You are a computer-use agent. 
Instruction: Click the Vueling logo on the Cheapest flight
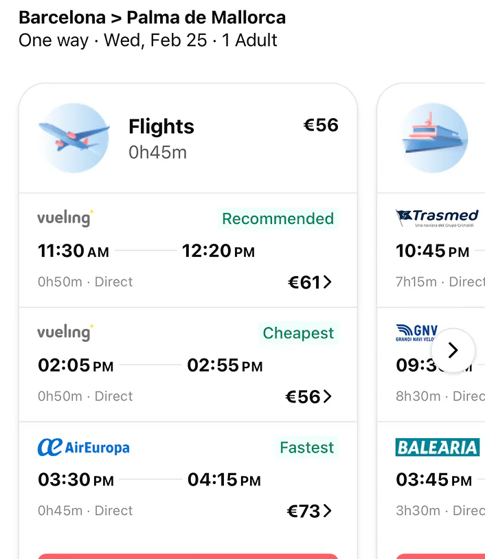pyautogui.click(x=63, y=332)
